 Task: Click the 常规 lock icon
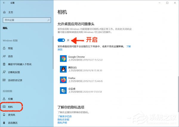click(x=4, y=48)
